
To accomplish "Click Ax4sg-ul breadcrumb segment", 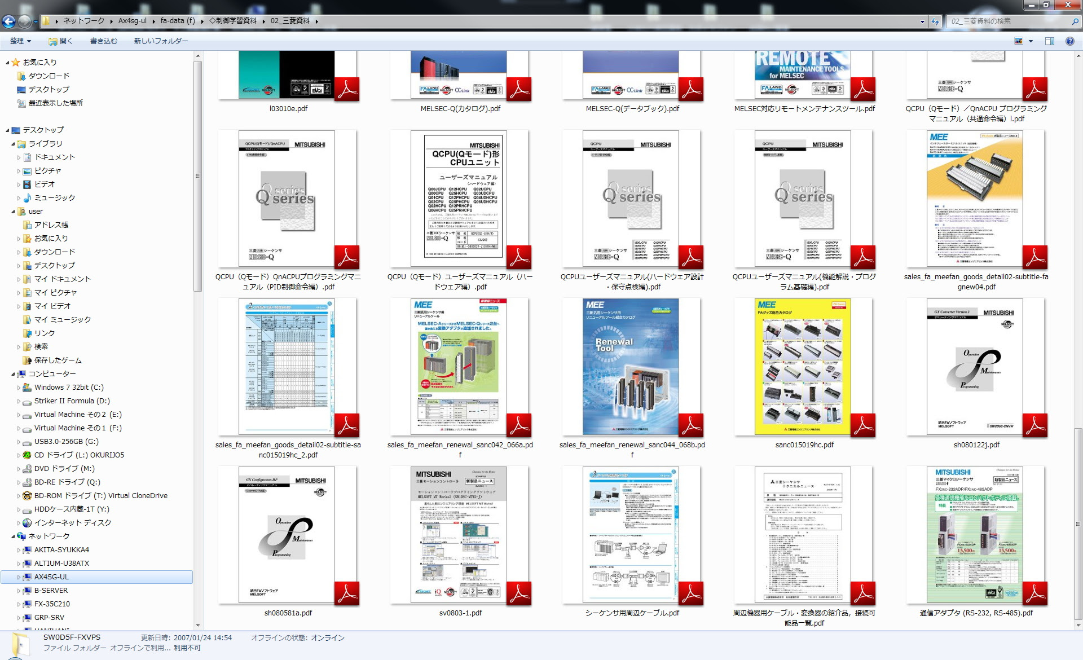I will click(x=133, y=21).
